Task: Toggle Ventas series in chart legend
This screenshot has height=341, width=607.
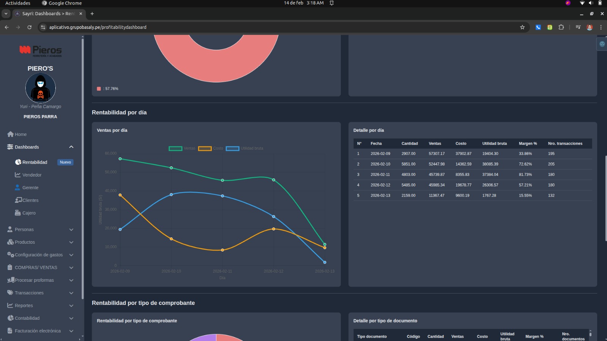Action: coord(182,148)
